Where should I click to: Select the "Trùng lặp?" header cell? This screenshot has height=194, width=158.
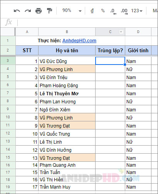pyautogui.click(x=110, y=50)
